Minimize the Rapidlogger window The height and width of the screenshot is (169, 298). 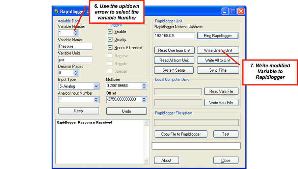tap(225, 11)
